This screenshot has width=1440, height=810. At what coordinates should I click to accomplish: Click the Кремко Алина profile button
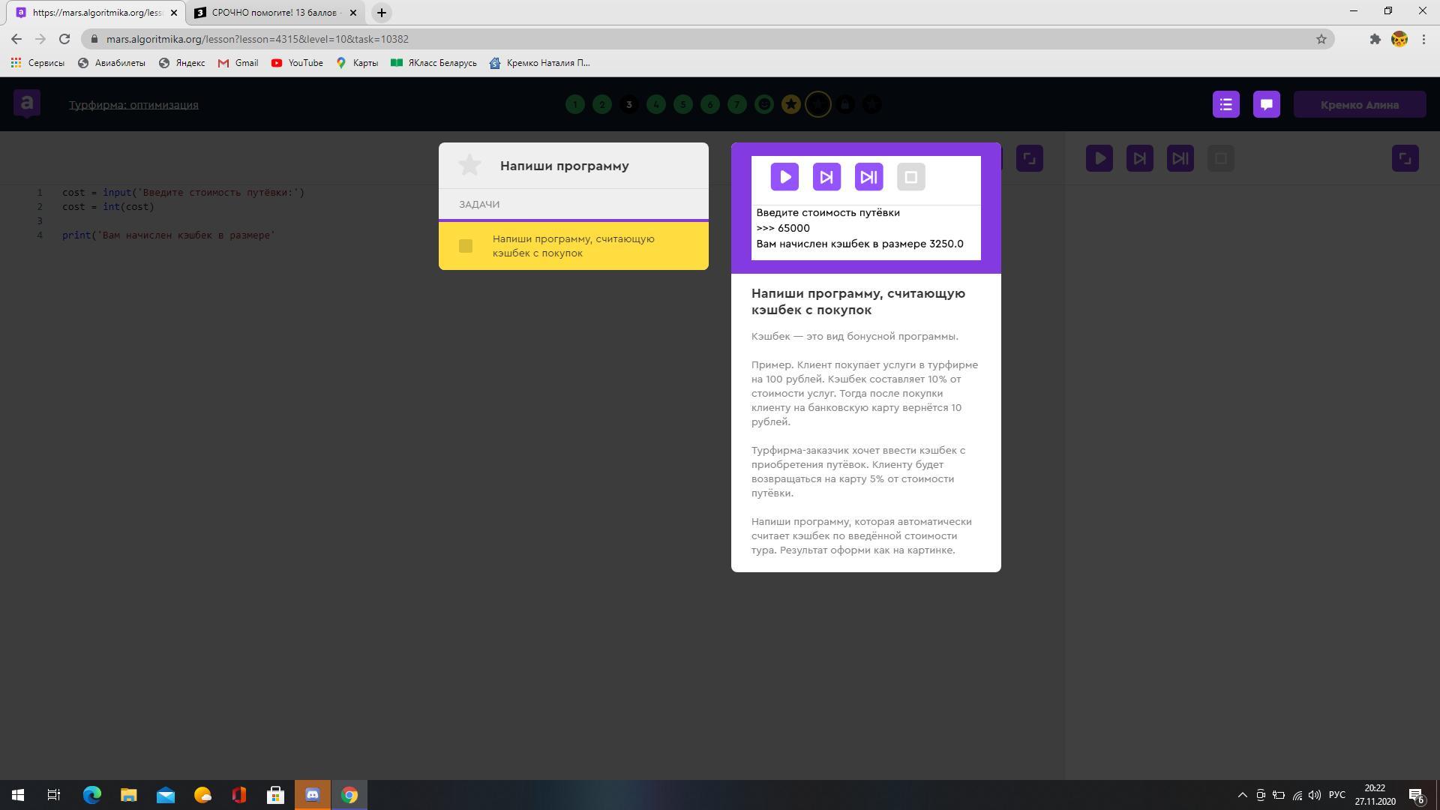tap(1359, 104)
